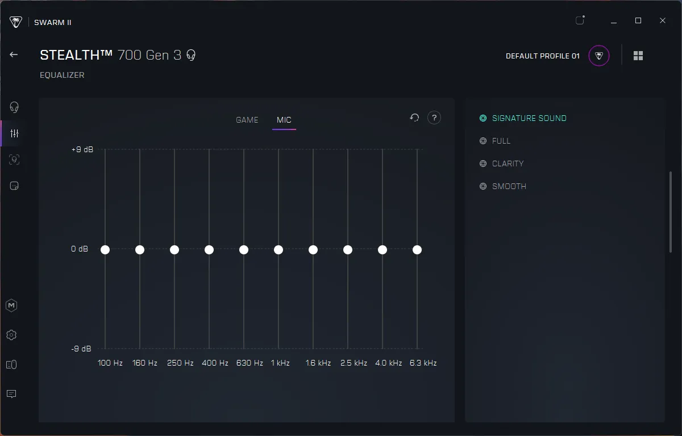
Task: Open the headset settings sidebar icon
Action: 14,107
